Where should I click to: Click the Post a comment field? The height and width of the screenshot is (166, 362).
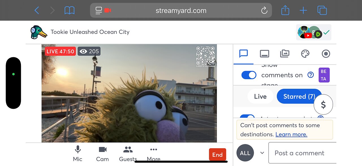click(302, 153)
